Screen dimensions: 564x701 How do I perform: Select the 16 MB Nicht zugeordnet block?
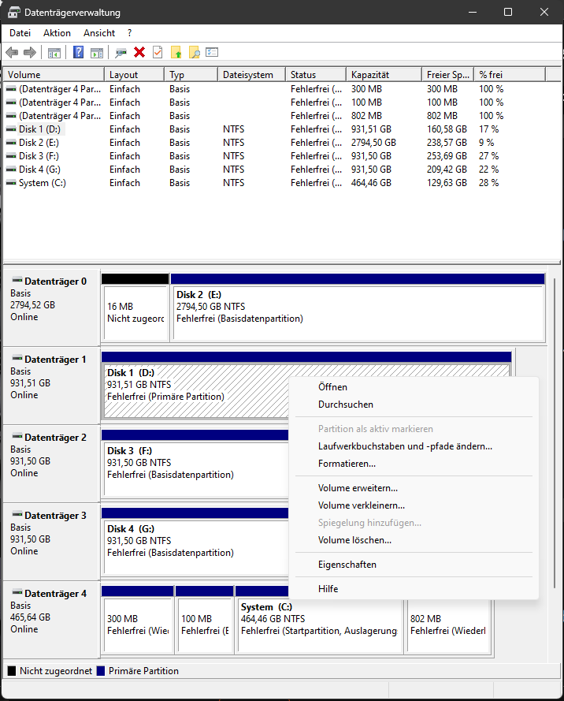point(135,308)
